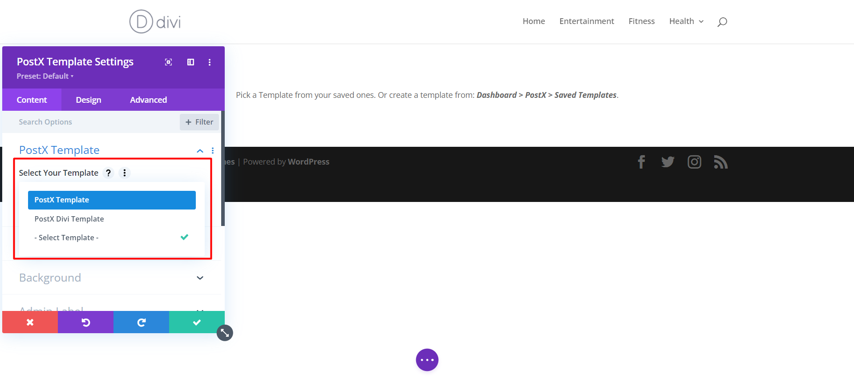Open PostX Template section options dots
854x383 pixels.
pyautogui.click(x=213, y=151)
